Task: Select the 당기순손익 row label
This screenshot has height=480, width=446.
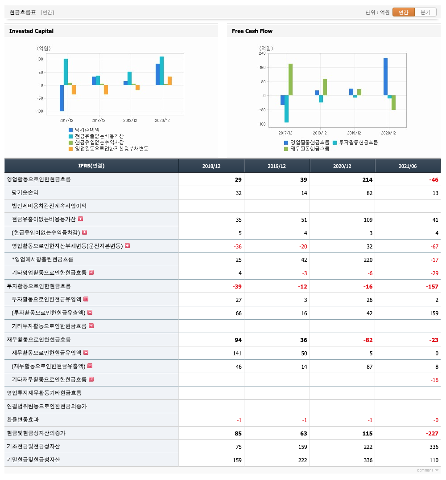Action: [25, 192]
